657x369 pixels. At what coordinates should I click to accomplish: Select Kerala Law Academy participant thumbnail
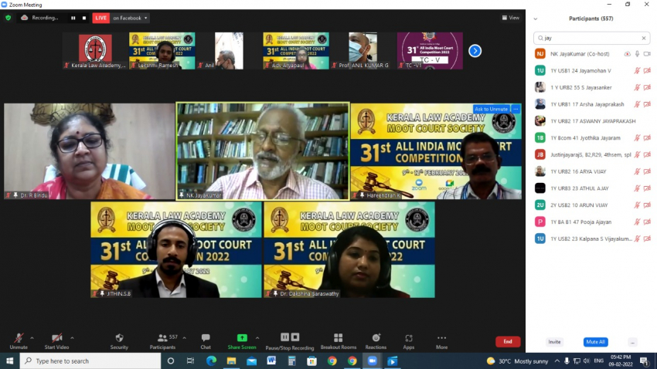coord(95,51)
